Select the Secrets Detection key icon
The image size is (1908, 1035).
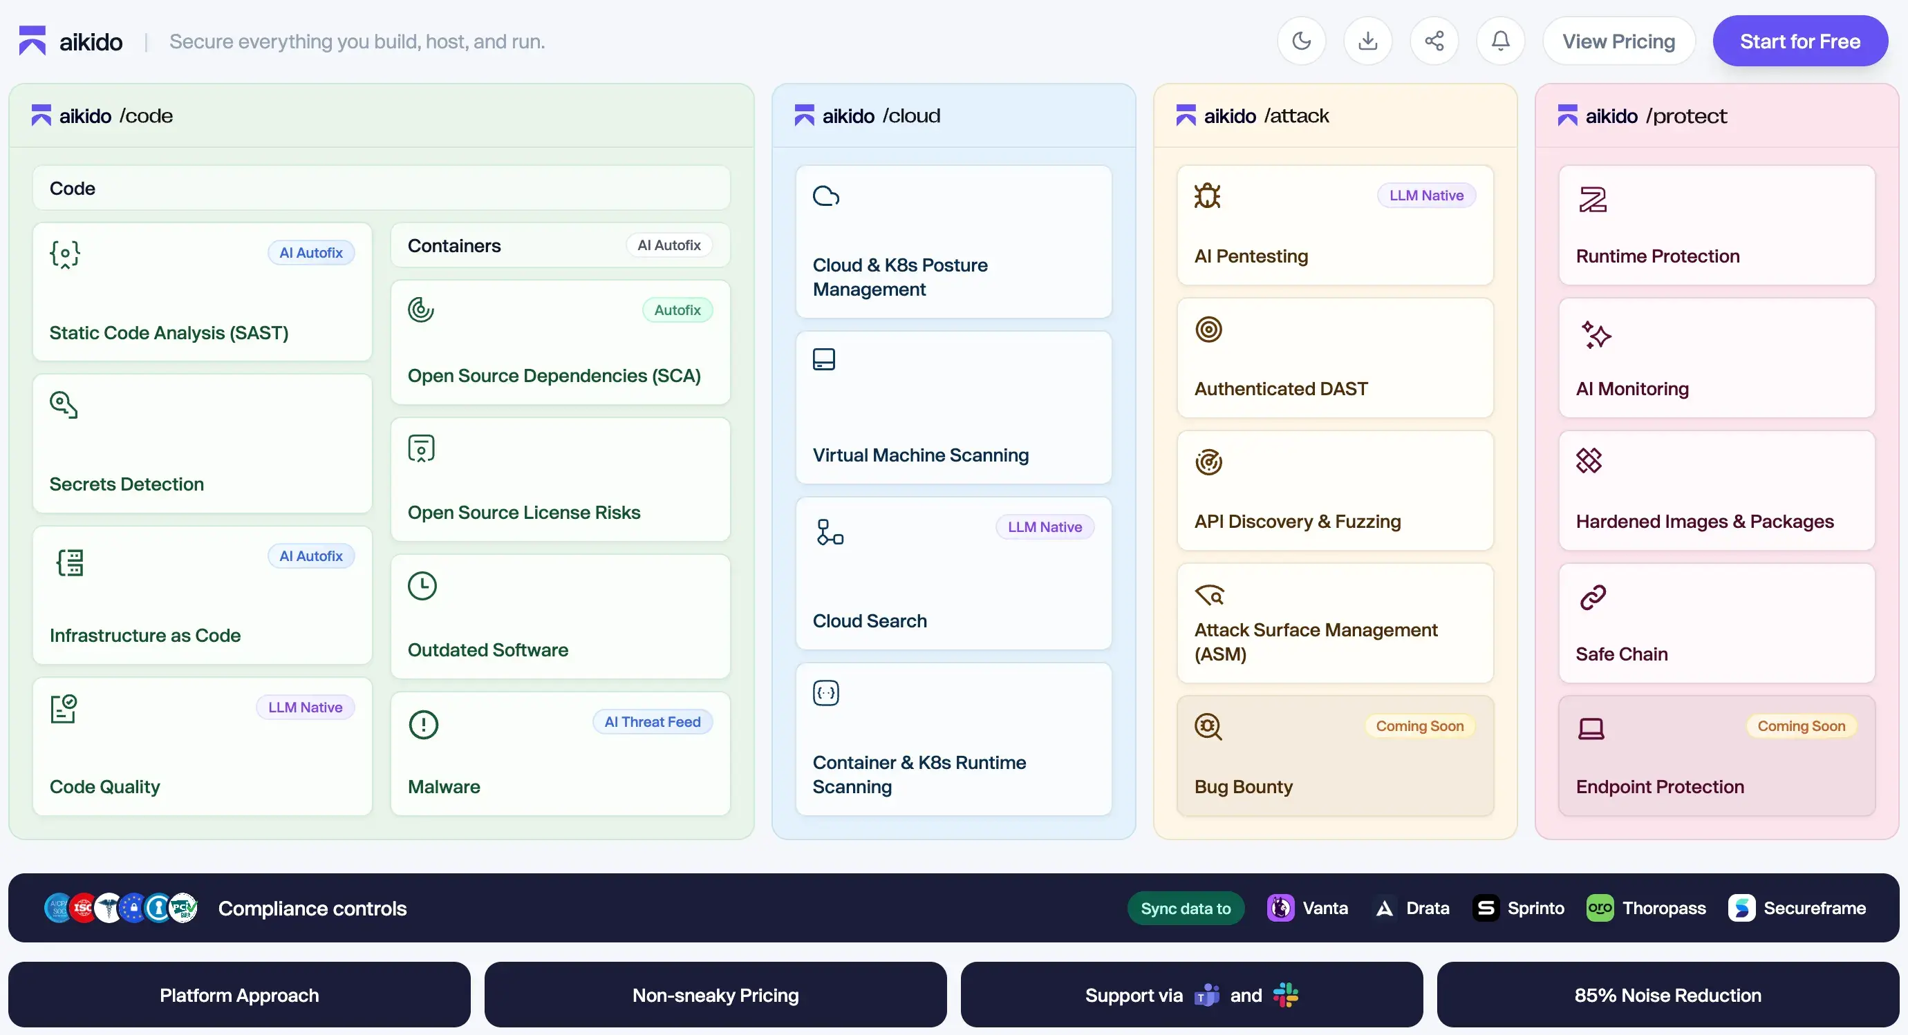tap(64, 404)
